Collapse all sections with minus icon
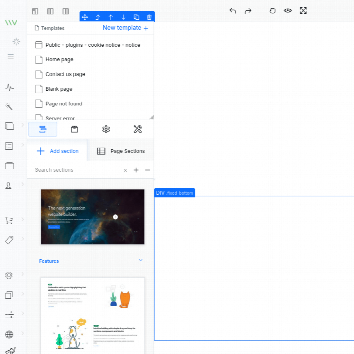 [x=148, y=170]
